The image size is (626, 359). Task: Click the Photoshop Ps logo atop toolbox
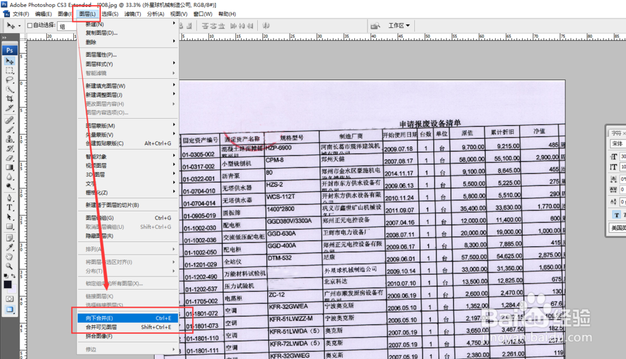click(9, 50)
